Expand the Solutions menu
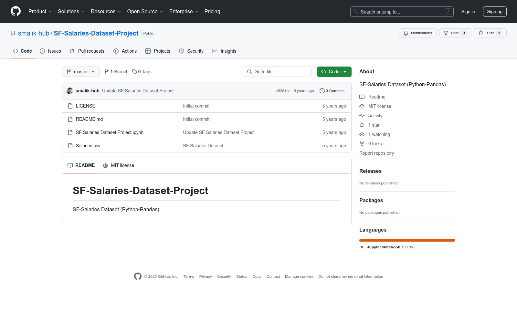This screenshot has height=323, width=517. (x=71, y=11)
